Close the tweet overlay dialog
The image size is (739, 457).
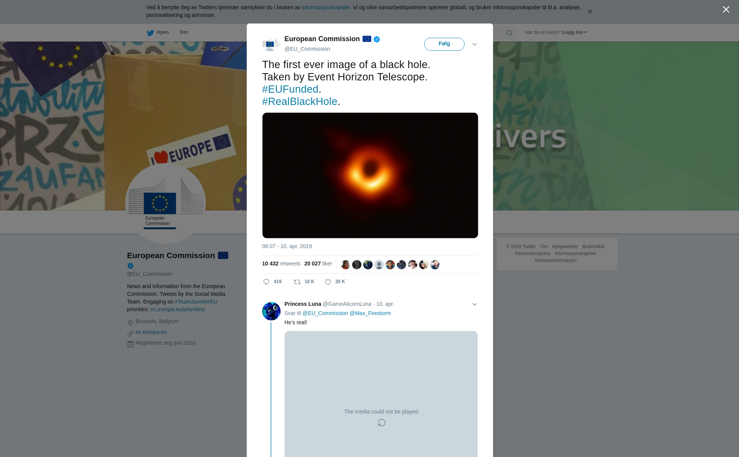726,10
